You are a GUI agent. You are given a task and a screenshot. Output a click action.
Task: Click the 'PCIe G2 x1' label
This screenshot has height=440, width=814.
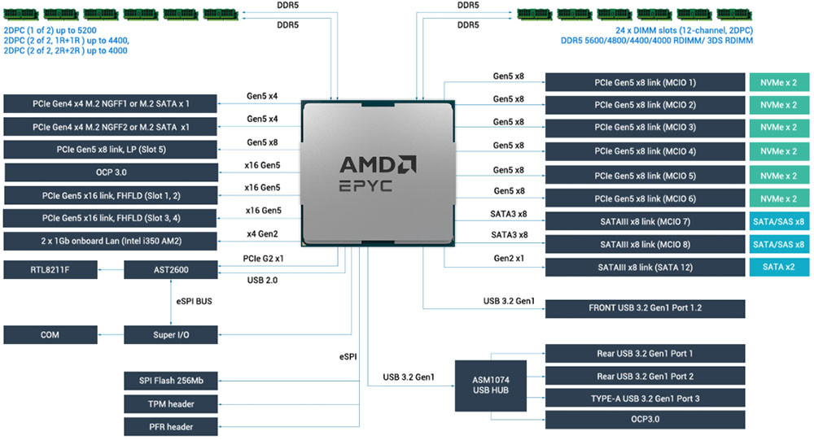(x=263, y=259)
